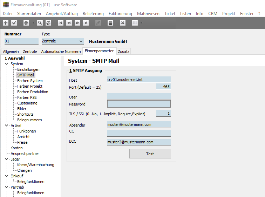265x197 pixels.
Task: Open the Projekt menu
Action: pyautogui.click(x=229, y=14)
